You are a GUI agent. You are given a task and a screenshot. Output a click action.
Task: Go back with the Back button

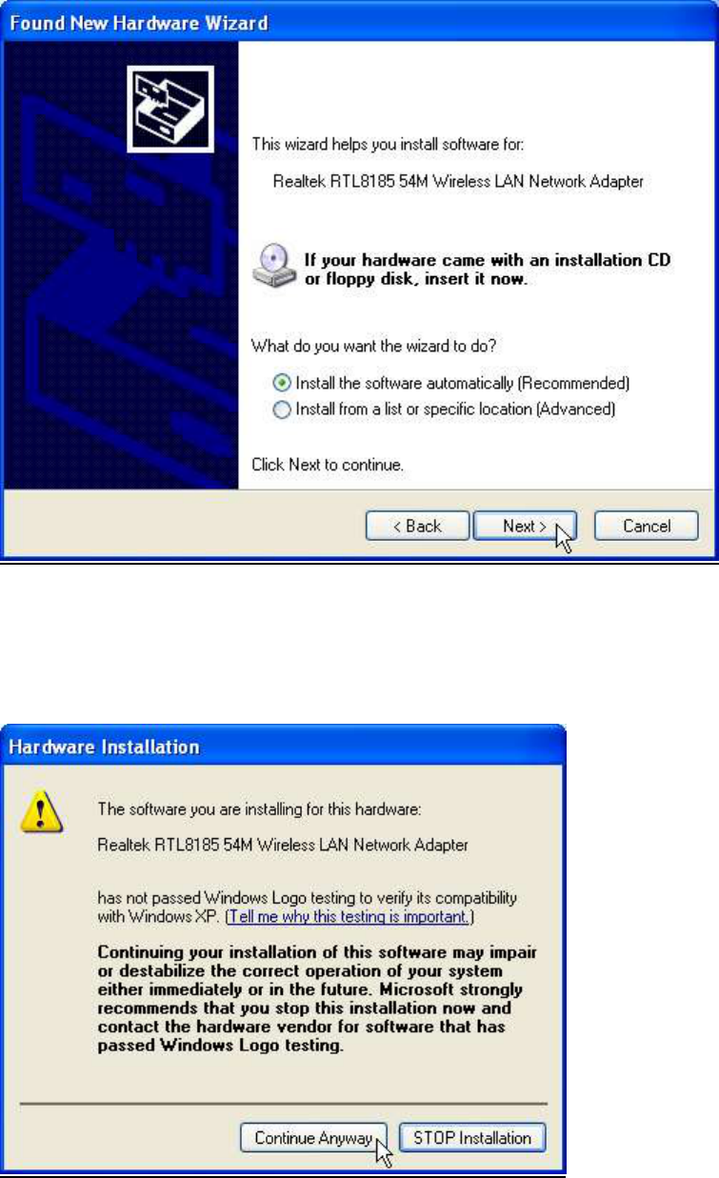418,526
